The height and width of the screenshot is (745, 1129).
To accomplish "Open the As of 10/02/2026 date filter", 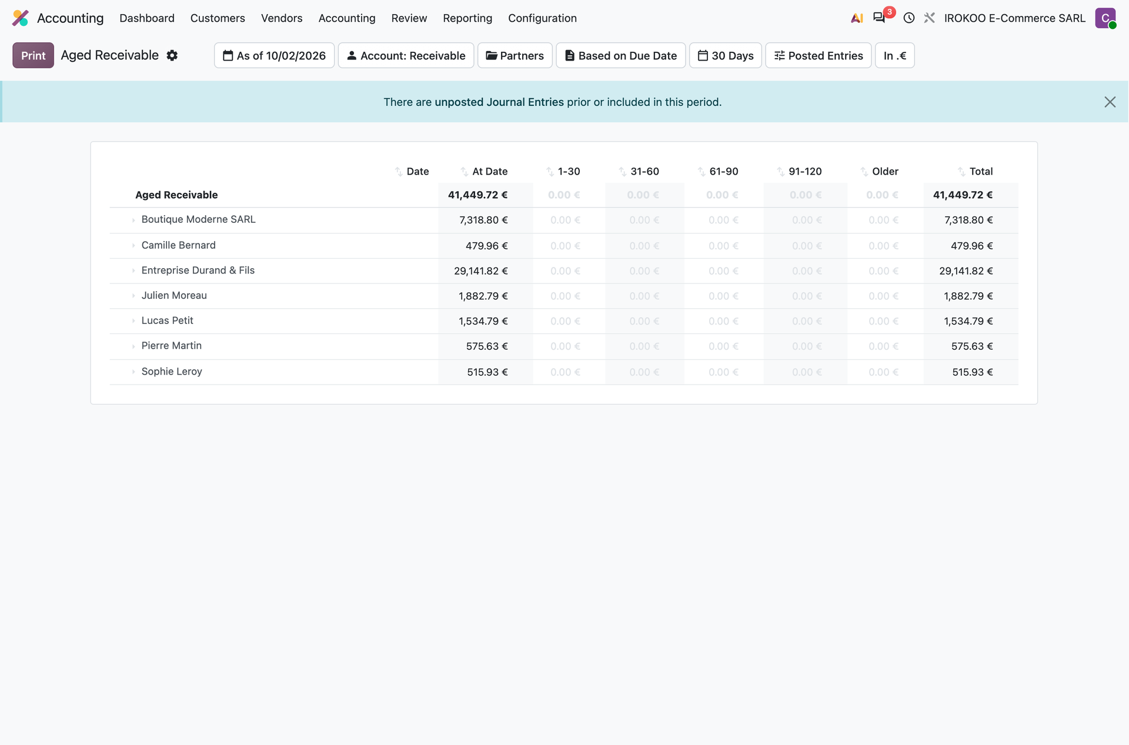I will [x=274, y=55].
